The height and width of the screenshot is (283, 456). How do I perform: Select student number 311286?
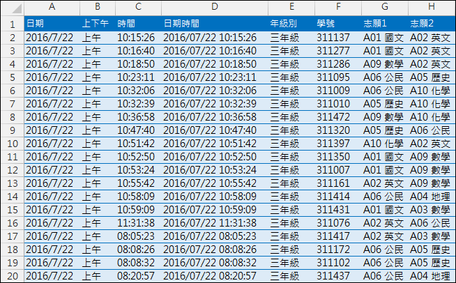pos(338,64)
